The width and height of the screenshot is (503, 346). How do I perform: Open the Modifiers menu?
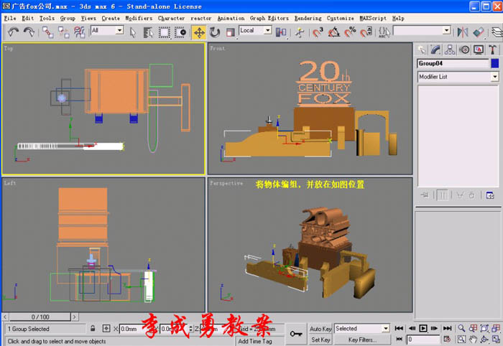(x=139, y=18)
